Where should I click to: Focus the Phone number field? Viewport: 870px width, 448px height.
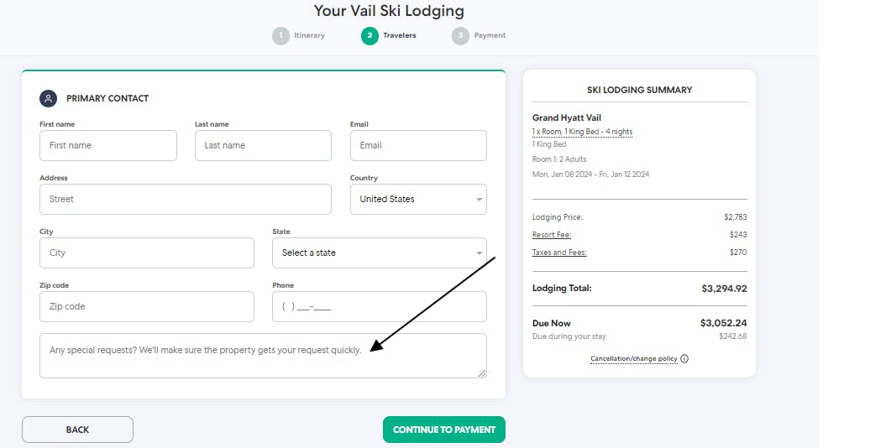click(380, 307)
